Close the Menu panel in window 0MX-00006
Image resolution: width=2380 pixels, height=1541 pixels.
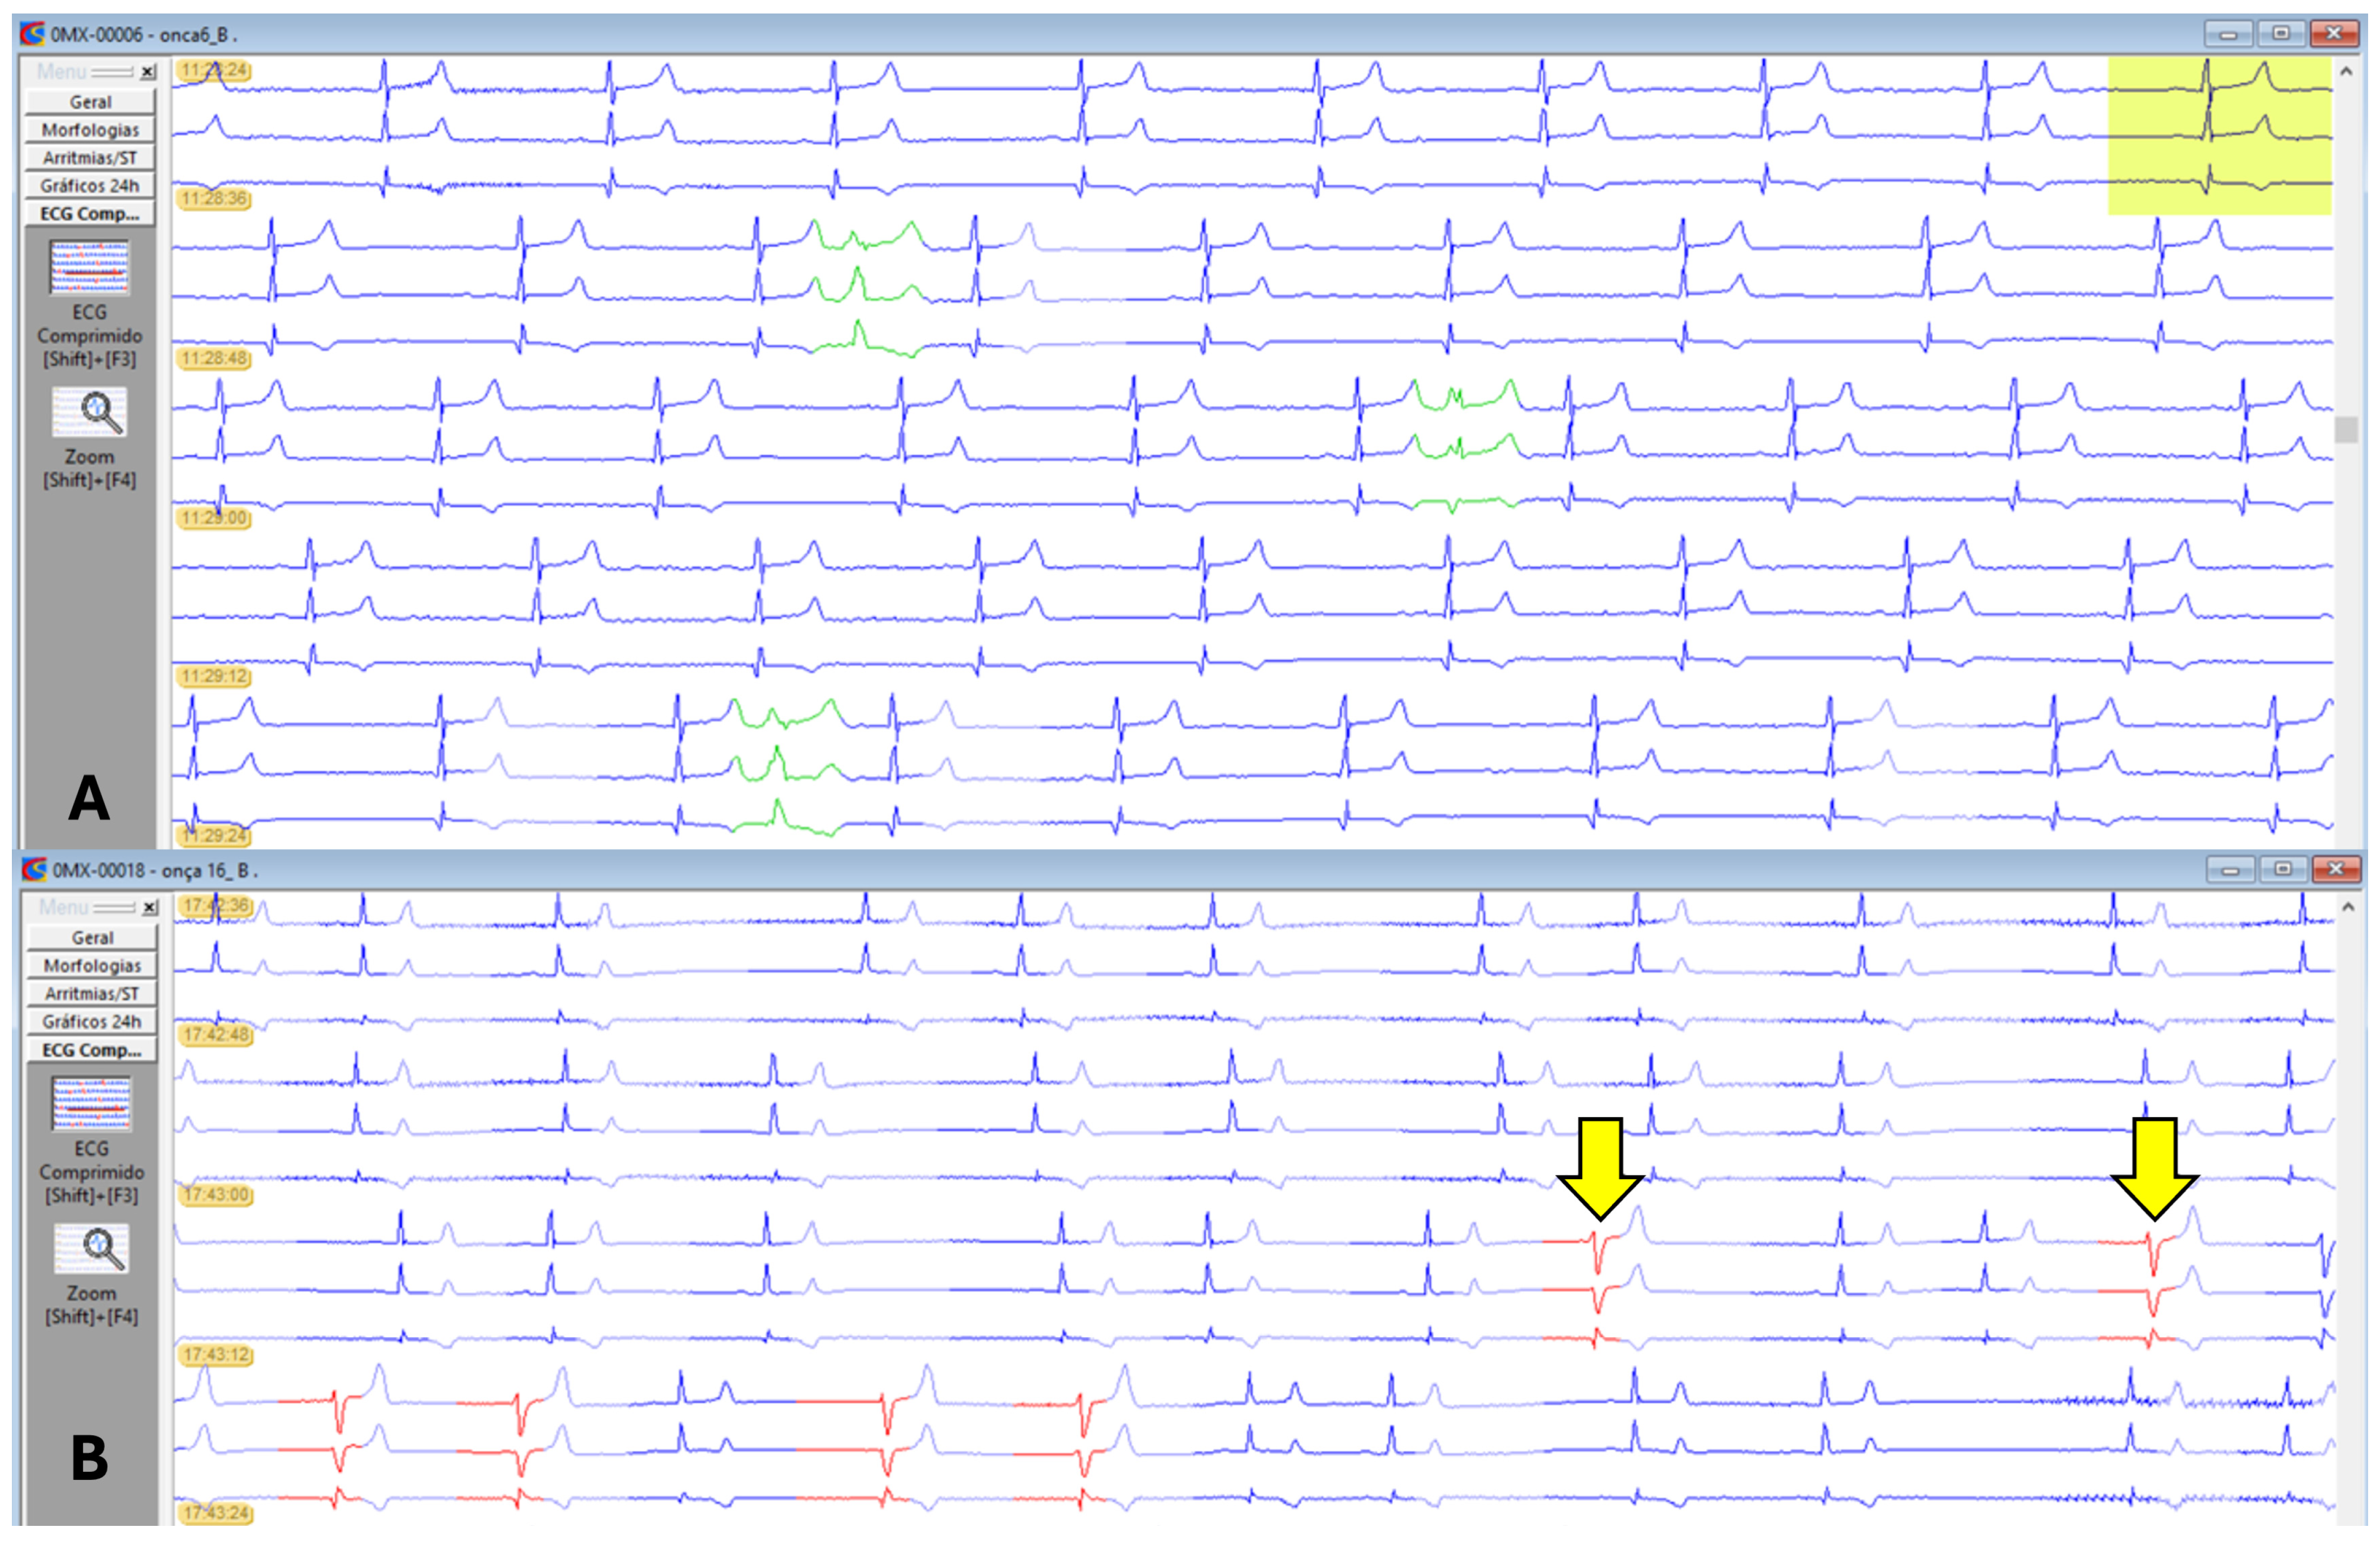148,72
